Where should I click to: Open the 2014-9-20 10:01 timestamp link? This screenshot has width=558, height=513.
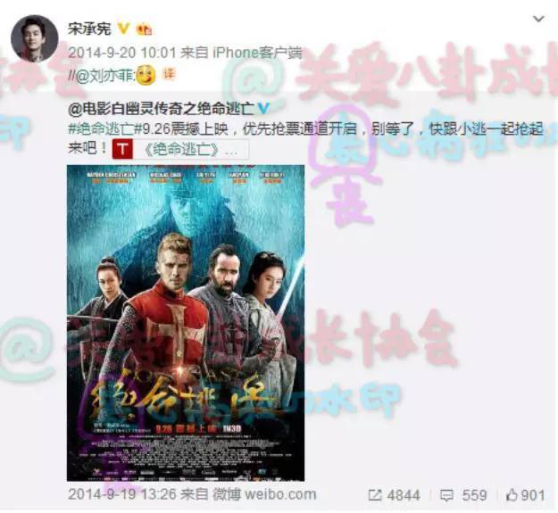tap(122, 53)
